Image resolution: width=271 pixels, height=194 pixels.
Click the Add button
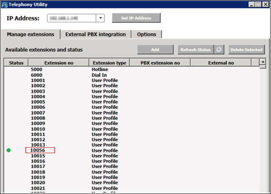[x=155, y=50]
